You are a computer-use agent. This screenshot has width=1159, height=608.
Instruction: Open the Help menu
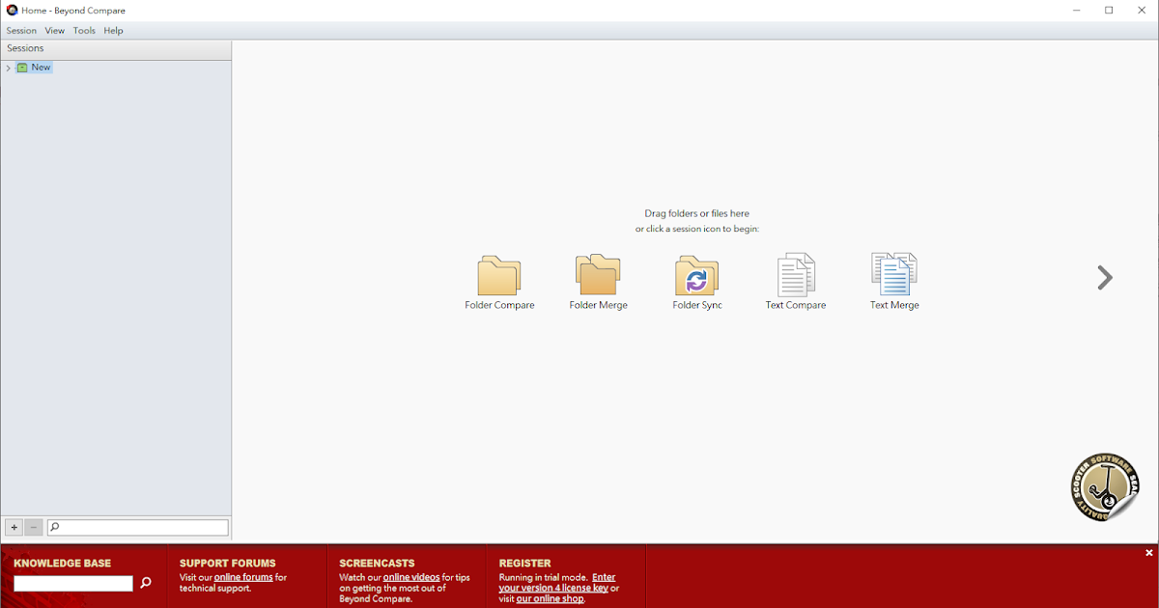coord(114,31)
